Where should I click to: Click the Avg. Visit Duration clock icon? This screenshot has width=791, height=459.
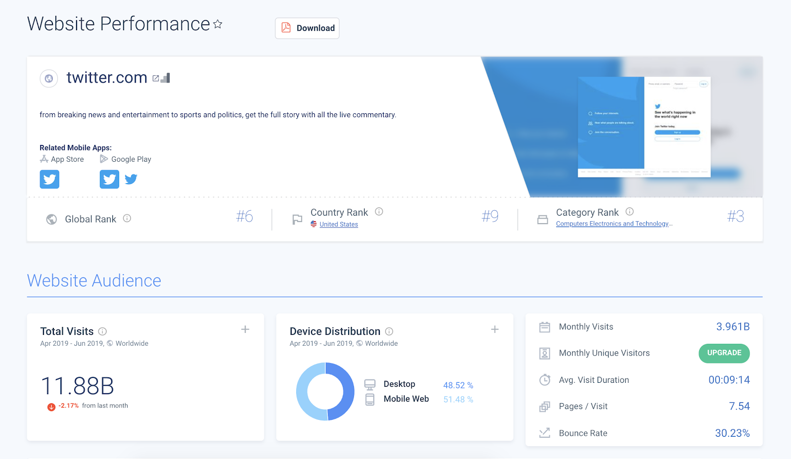click(x=545, y=380)
